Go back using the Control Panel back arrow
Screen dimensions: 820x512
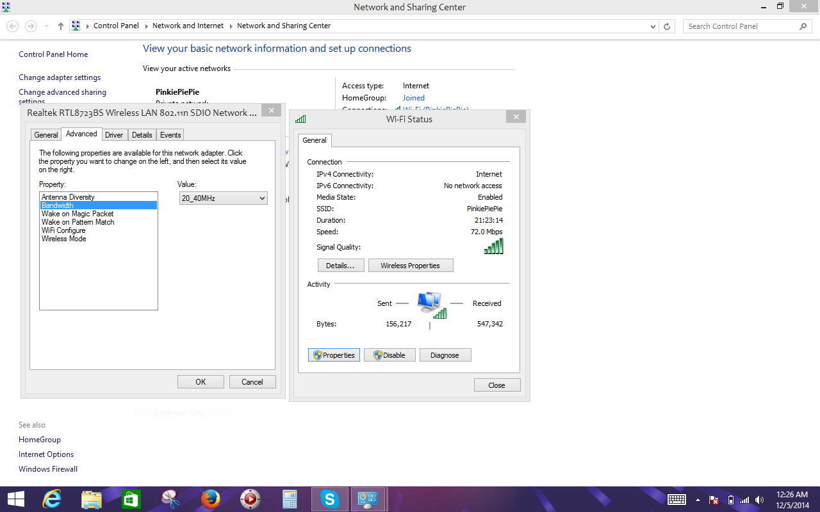click(12, 26)
